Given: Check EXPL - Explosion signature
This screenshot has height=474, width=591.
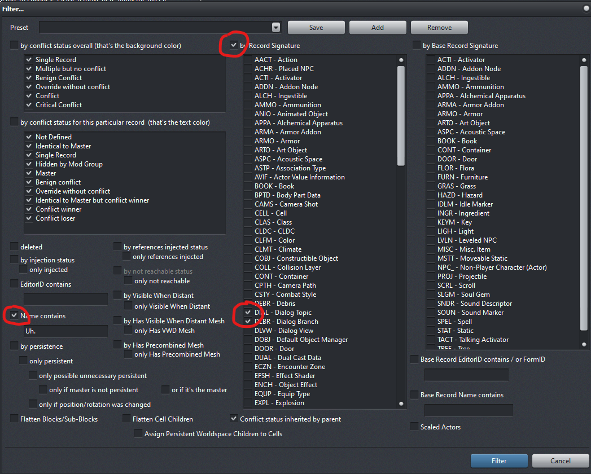Looking at the screenshot, I should click(x=248, y=403).
